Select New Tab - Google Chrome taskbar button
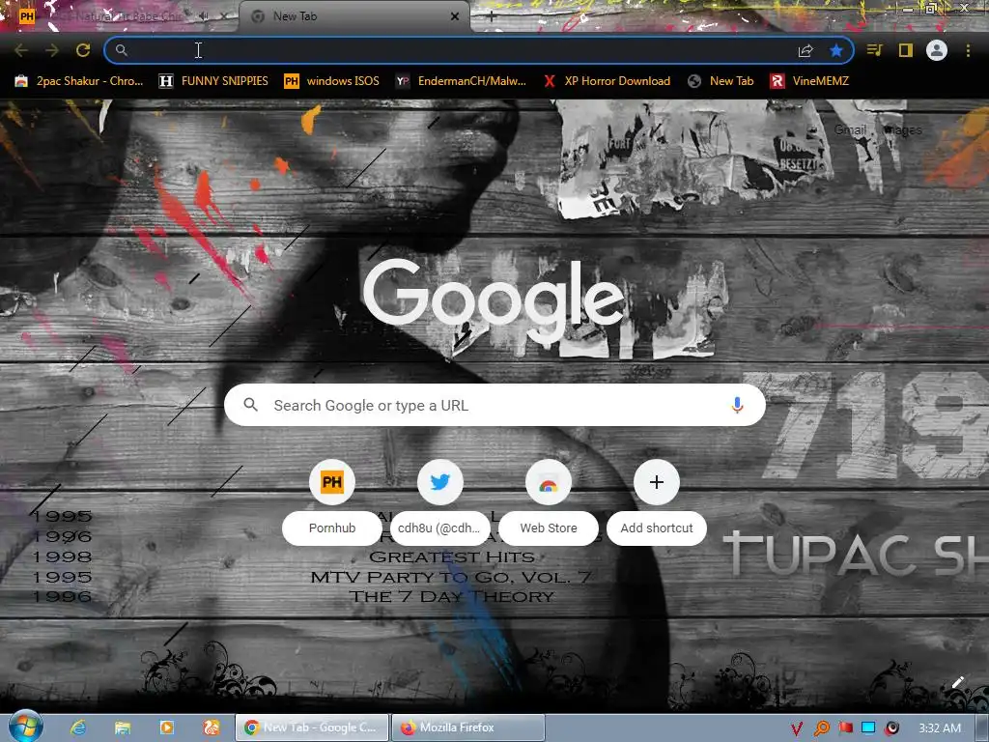The image size is (989, 742). point(312,728)
